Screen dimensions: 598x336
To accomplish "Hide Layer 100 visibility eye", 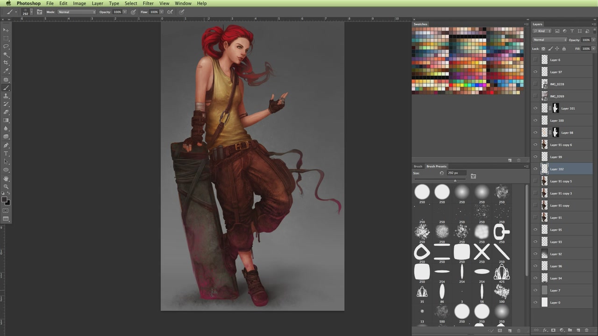I will [535, 120].
